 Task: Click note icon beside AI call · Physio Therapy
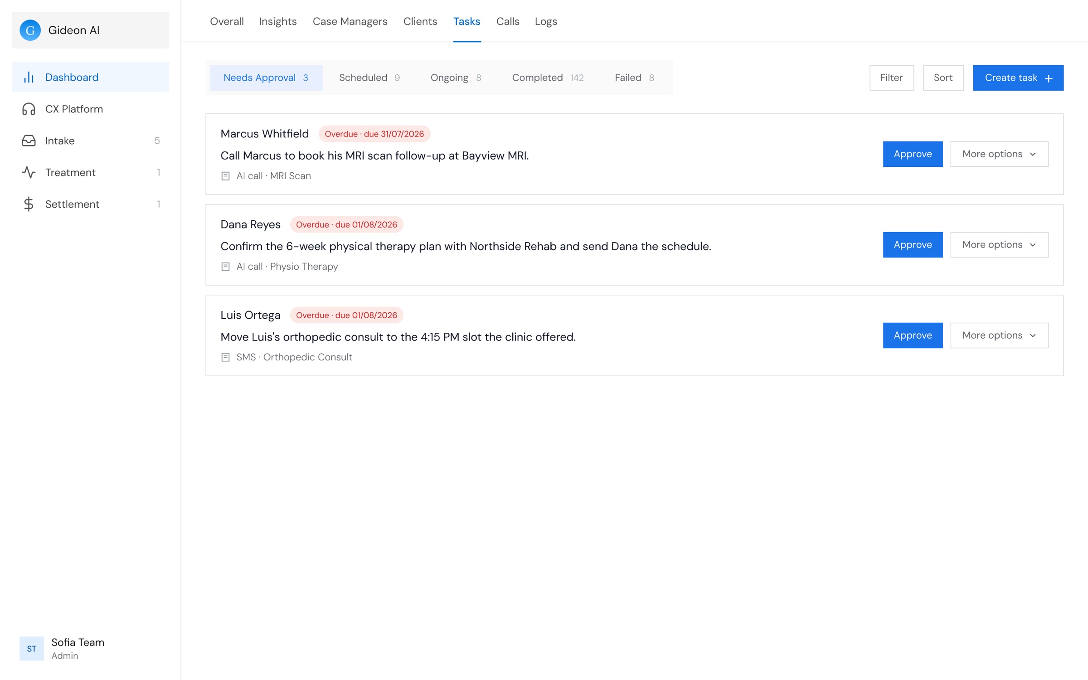click(x=225, y=267)
